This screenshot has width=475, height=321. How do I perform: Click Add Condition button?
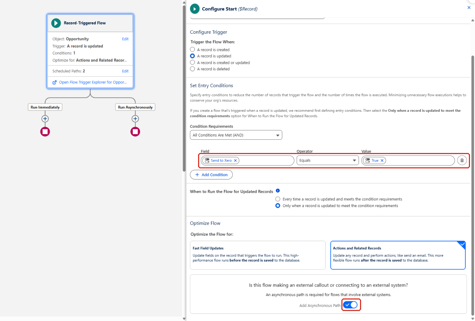(211, 174)
